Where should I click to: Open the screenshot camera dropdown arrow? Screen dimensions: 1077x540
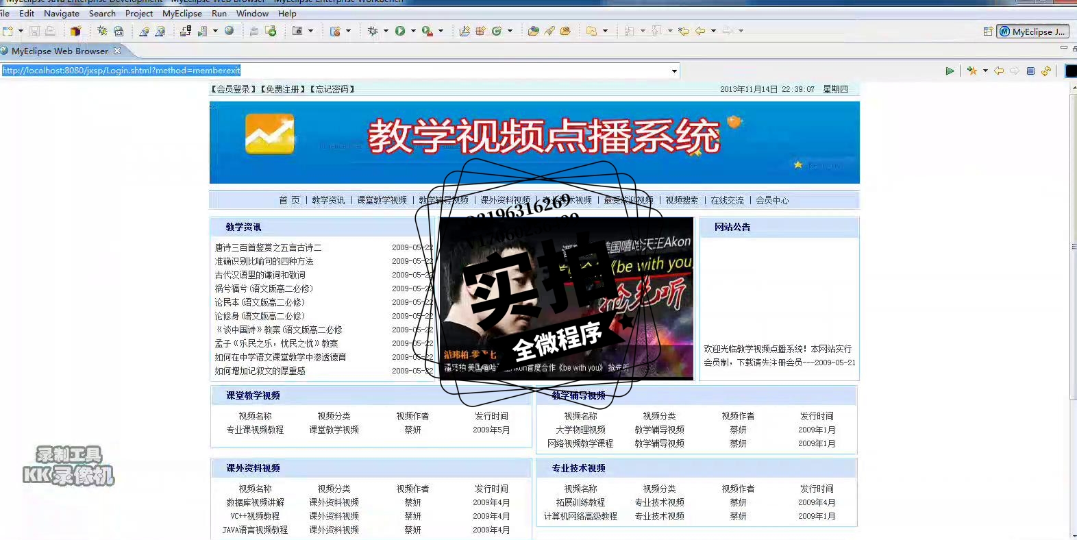click(x=310, y=31)
